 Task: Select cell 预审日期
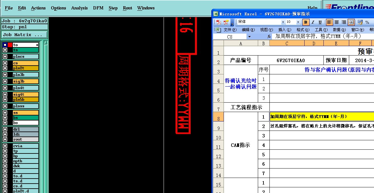coord(336,60)
